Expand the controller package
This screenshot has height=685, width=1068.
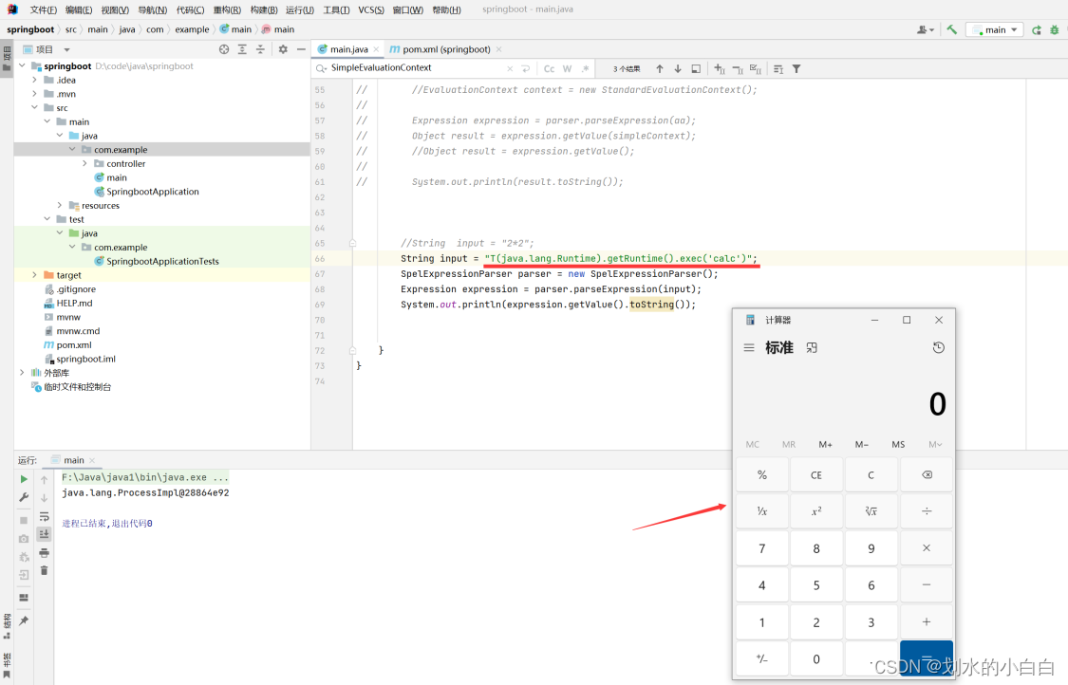point(84,163)
